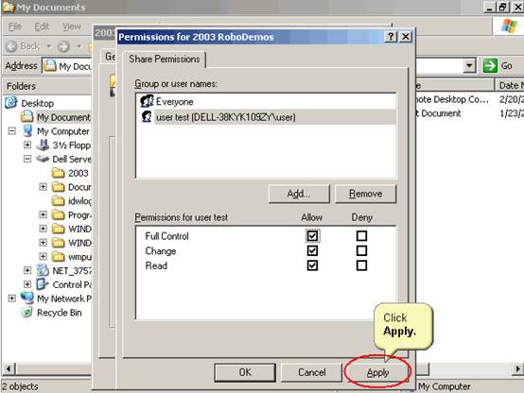Expand the 3½ Floppy node

27,145
